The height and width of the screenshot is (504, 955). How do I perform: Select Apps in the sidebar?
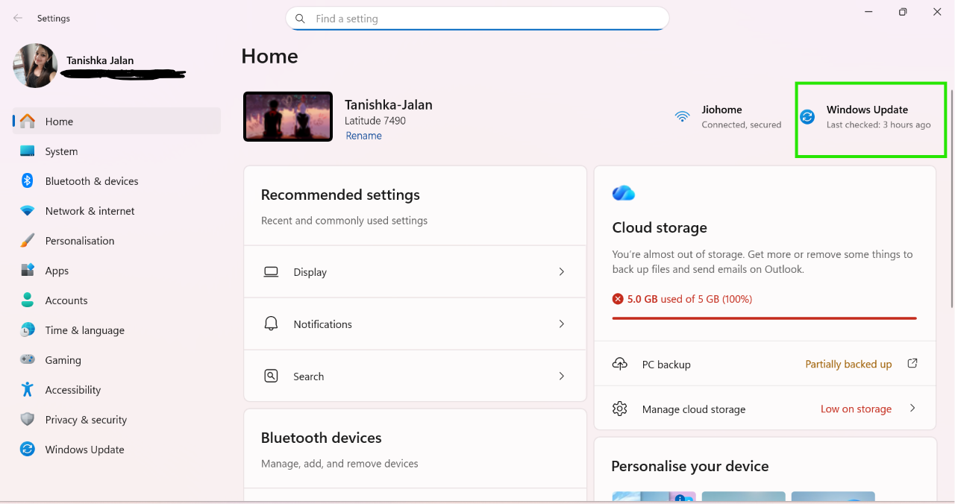coord(117,270)
